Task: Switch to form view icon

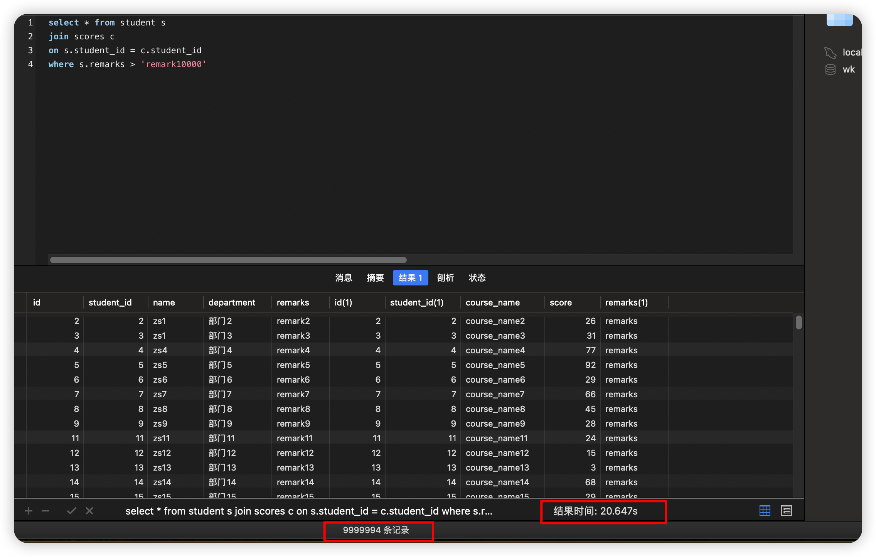Action: [x=787, y=511]
